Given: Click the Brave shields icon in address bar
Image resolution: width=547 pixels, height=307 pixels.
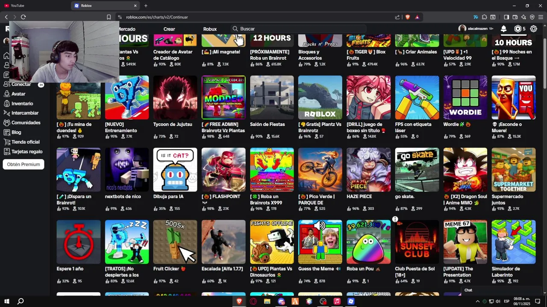Looking at the screenshot, I should (x=407, y=17).
